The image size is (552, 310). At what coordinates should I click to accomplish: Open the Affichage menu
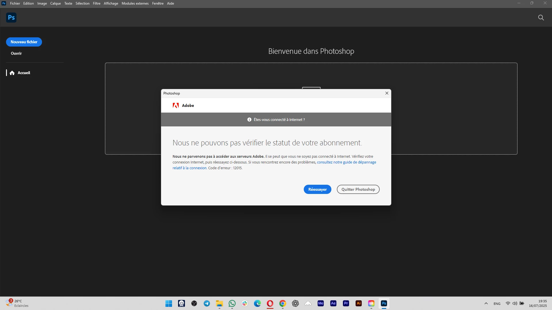tap(111, 3)
